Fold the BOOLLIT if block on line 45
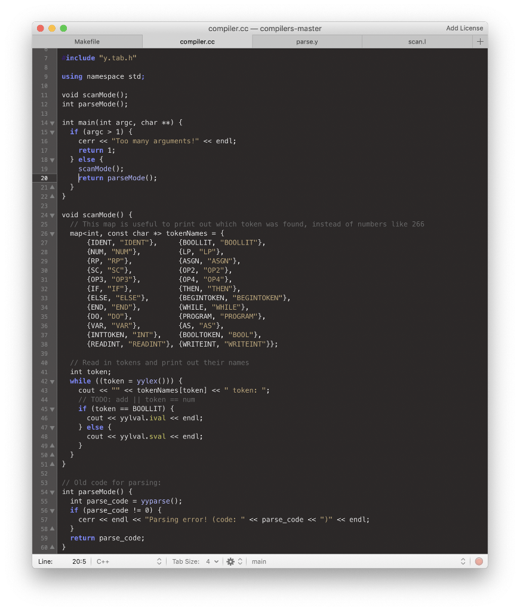The width and height of the screenshot is (520, 611). click(52, 409)
